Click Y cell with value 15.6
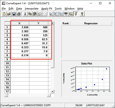This screenshot has width=115, height=108. [39, 47]
